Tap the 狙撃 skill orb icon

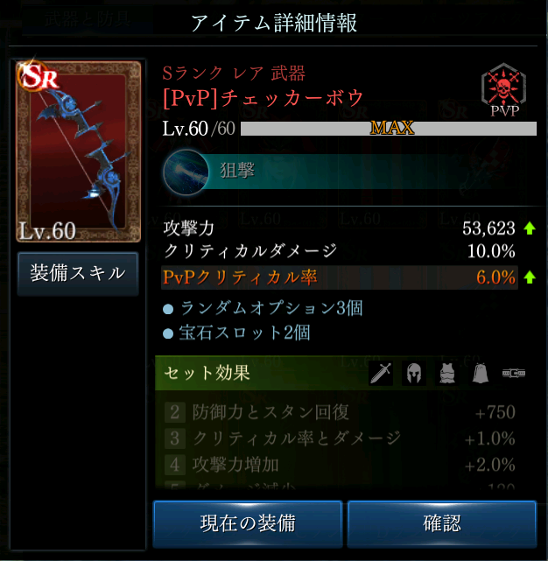click(x=186, y=172)
